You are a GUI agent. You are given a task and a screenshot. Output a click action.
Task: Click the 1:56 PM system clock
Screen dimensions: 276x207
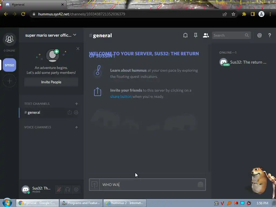(262, 203)
